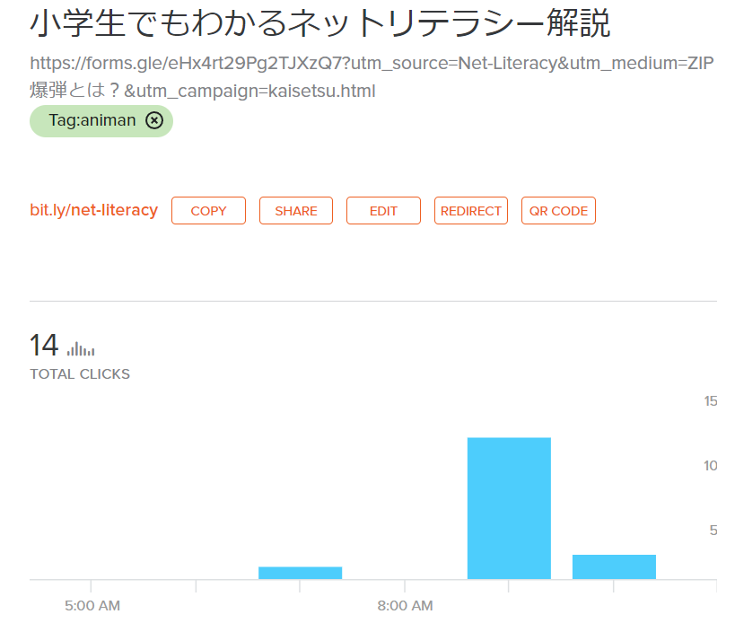Click the small bar chart icon beside 14

pos(81,348)
